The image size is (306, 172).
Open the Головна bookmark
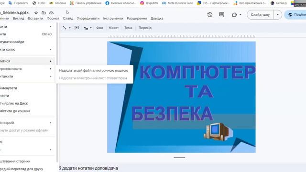click(x=57, y=3)
